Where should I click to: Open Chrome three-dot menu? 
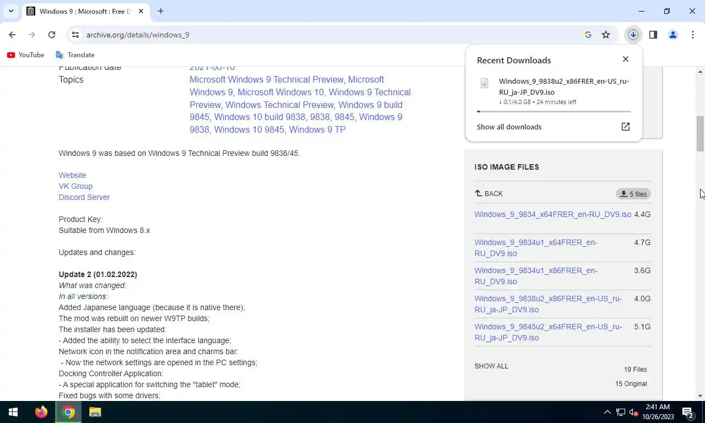[x=692, y=35]
